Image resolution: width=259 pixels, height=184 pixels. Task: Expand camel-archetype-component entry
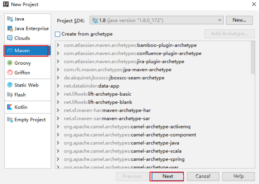tap(58, 135)
